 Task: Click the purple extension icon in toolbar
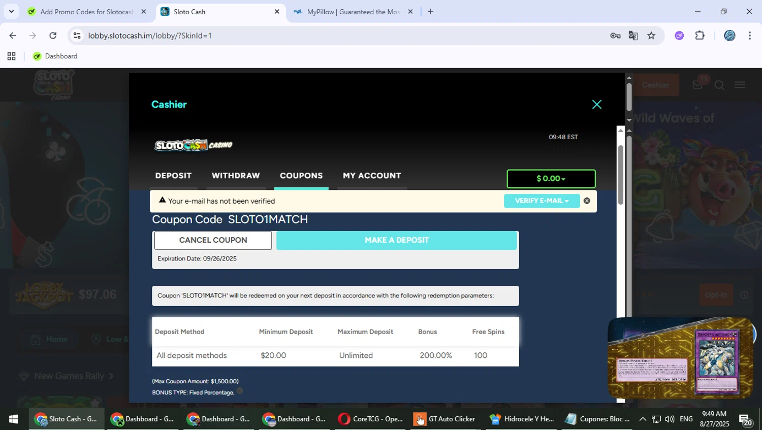(x=679, y=36)
